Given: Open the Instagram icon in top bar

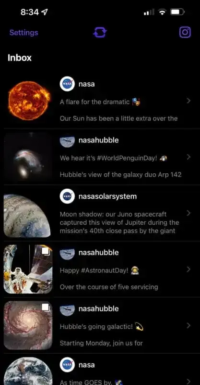Looking at the screenshot, I should tap(185, 32).
